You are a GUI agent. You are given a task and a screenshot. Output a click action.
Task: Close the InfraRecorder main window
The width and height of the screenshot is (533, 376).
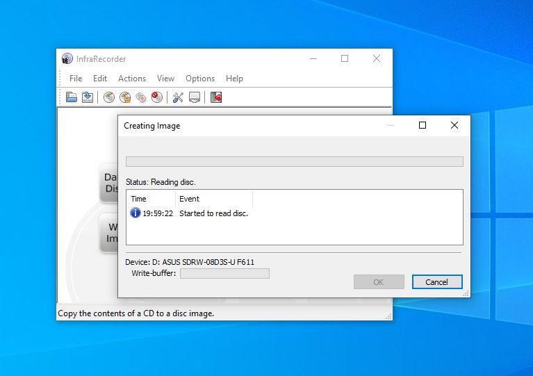[x=376, y=58]
